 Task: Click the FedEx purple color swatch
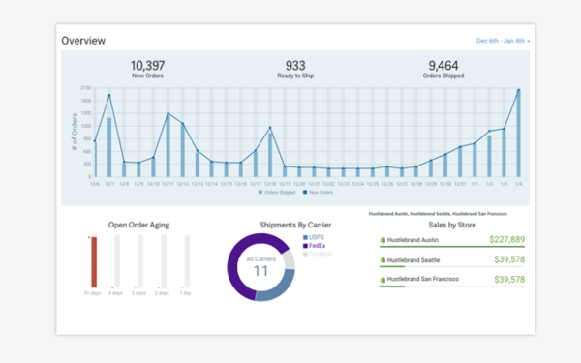point(305,246)
